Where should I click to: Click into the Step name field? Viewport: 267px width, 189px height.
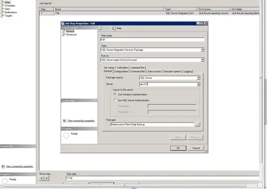[x=152, y=40]
